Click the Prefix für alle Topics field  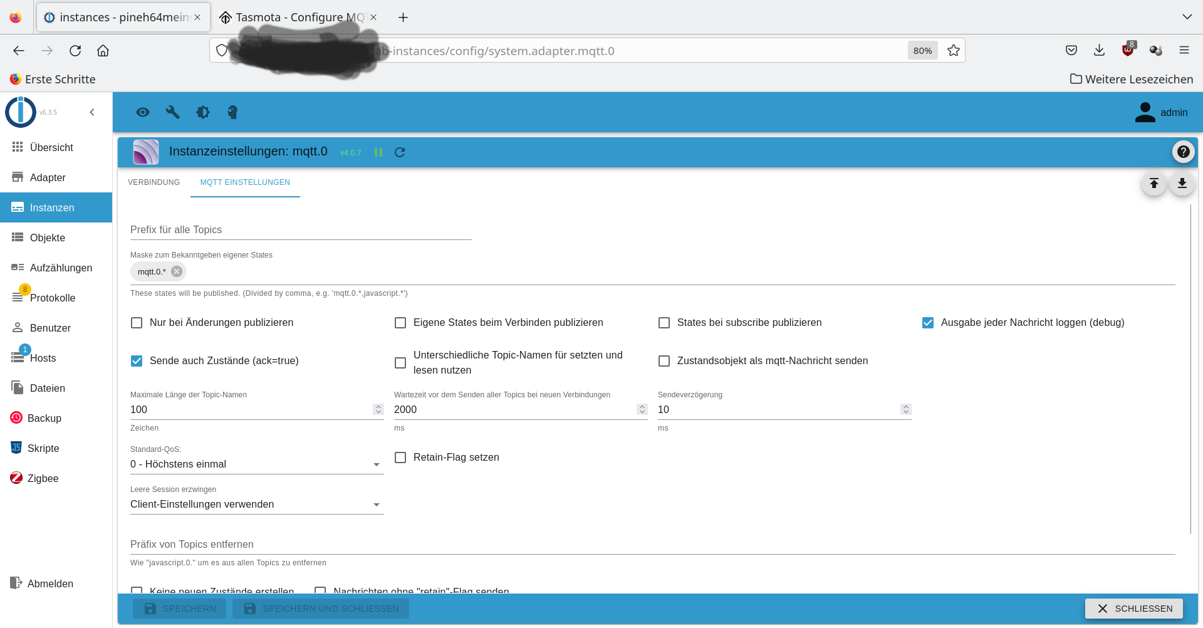[x=301, y=229]
